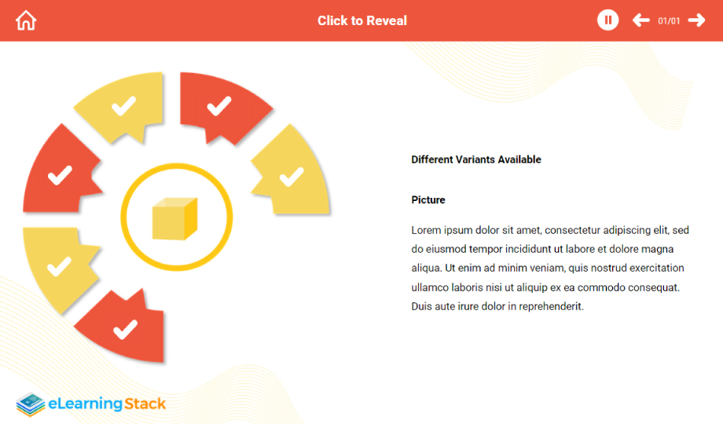Click the yellow cube icon in center
Viewport: 723px width, 424px height.
point(174,218)
